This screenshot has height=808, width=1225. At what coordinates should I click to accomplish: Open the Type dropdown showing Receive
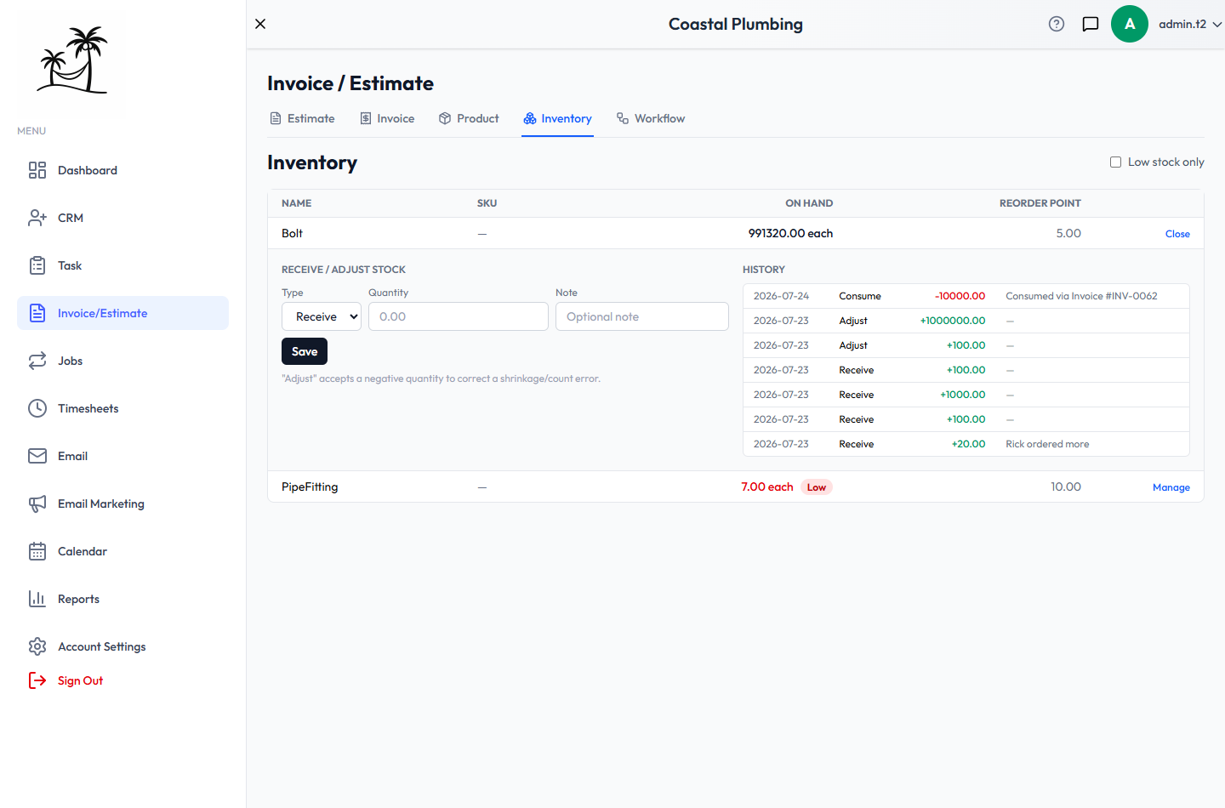pyautogui.click(x=322, y=316)
